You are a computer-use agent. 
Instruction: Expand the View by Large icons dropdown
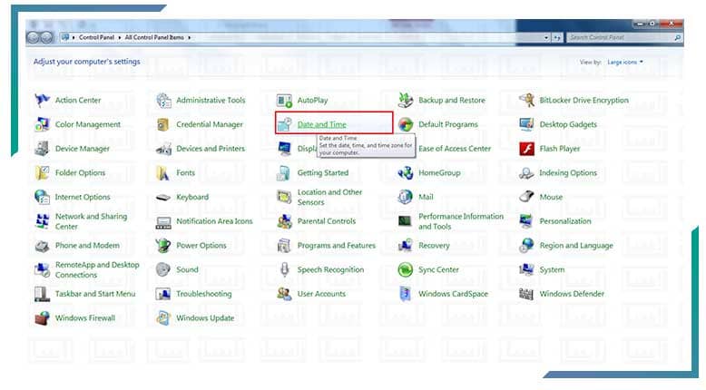[624, 62]
